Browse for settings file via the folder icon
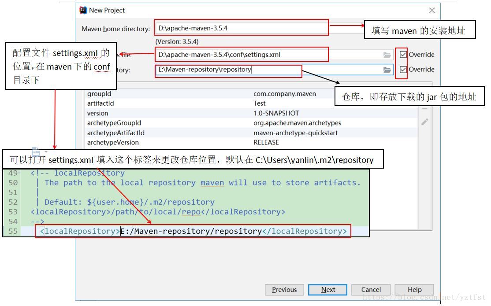Viewport: 491px width, 306px height. [387, 55]
